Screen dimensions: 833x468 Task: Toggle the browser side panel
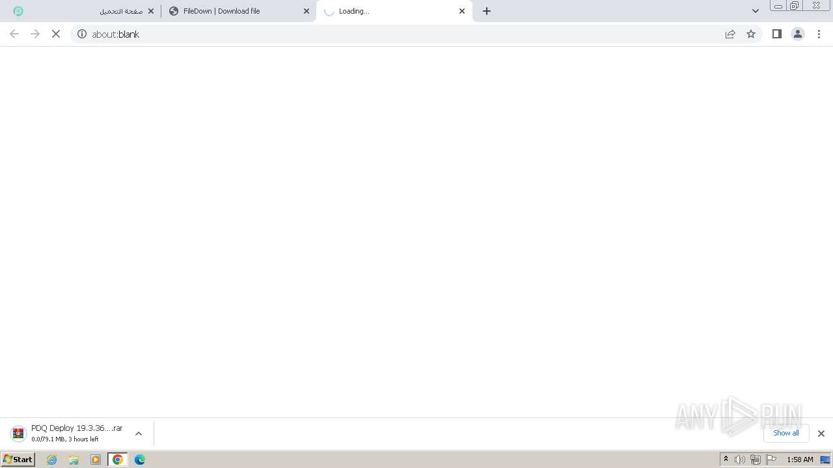[776, 34]
